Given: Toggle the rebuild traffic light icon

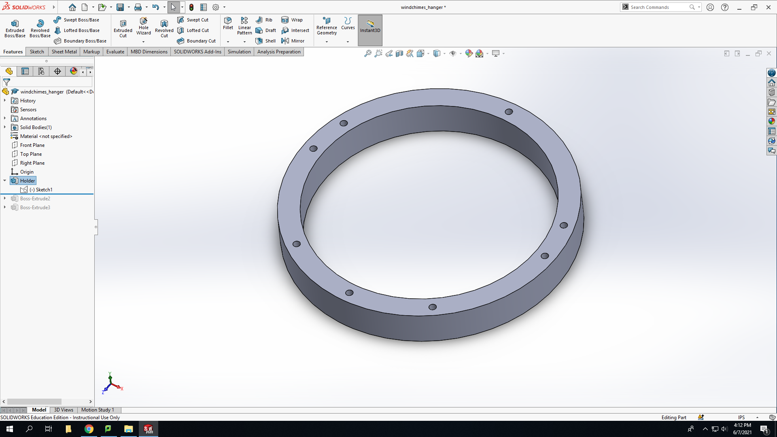Looking at the screenshot, I should coord(191,7).
